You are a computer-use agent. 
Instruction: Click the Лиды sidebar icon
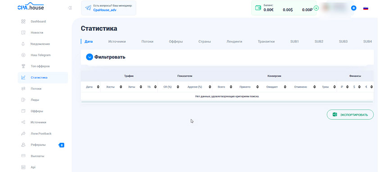pos(23,100)
